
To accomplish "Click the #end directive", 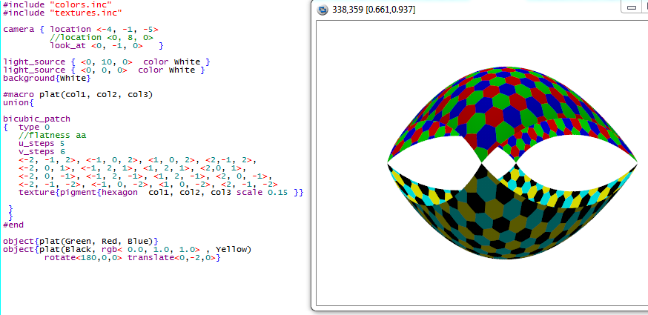I will click(x=13, y=225).
